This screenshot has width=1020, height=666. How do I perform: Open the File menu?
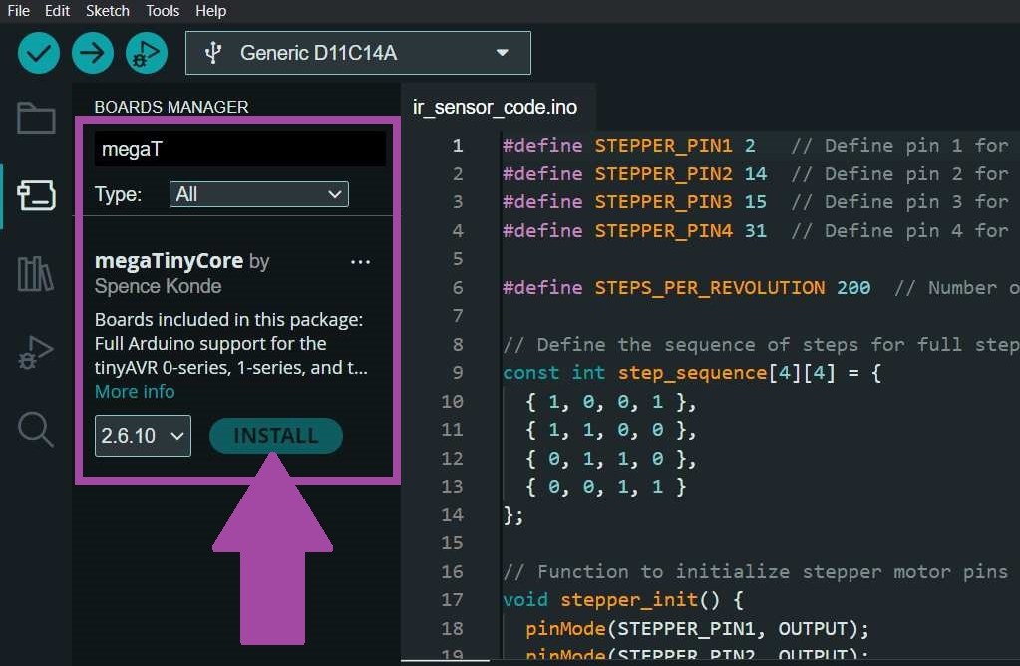click(18, 11)
